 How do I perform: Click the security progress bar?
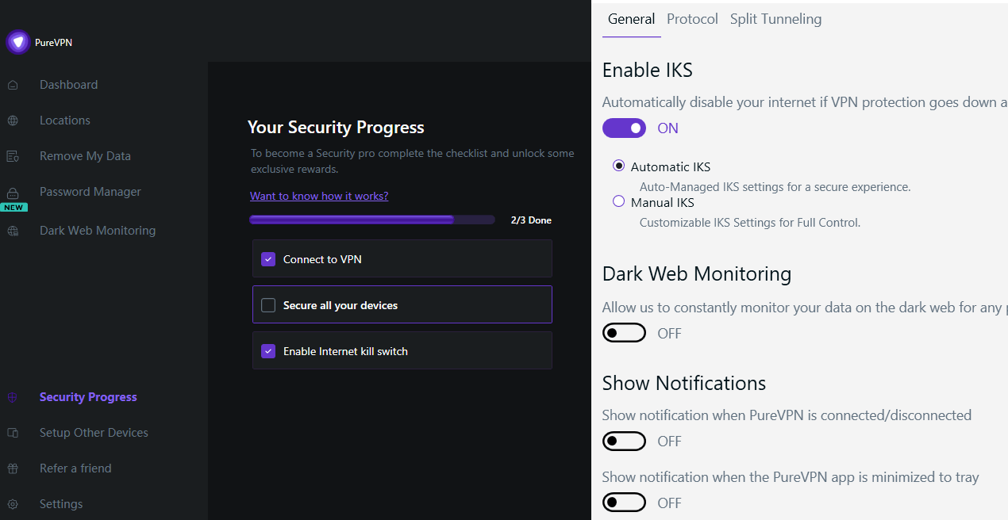pos(371,220)
